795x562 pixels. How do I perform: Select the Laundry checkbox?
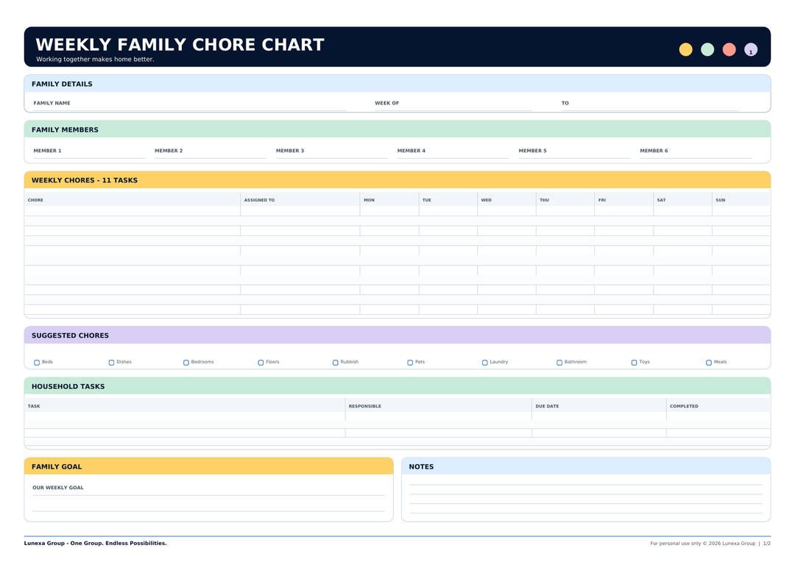click(484, 363)
